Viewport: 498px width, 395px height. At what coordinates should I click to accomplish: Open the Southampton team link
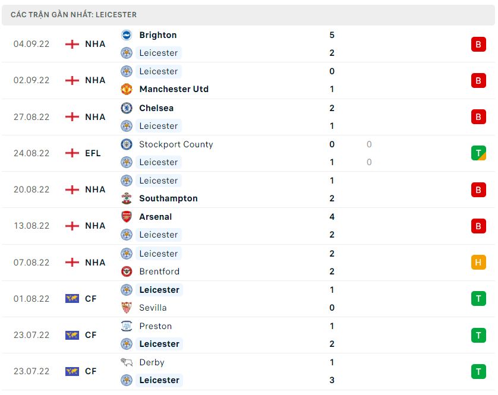[x=168, y=198]
